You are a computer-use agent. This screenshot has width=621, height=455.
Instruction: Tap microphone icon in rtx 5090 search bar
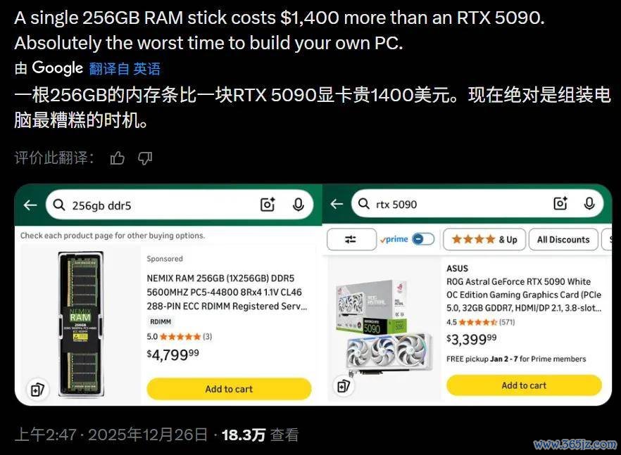(589, 203)
